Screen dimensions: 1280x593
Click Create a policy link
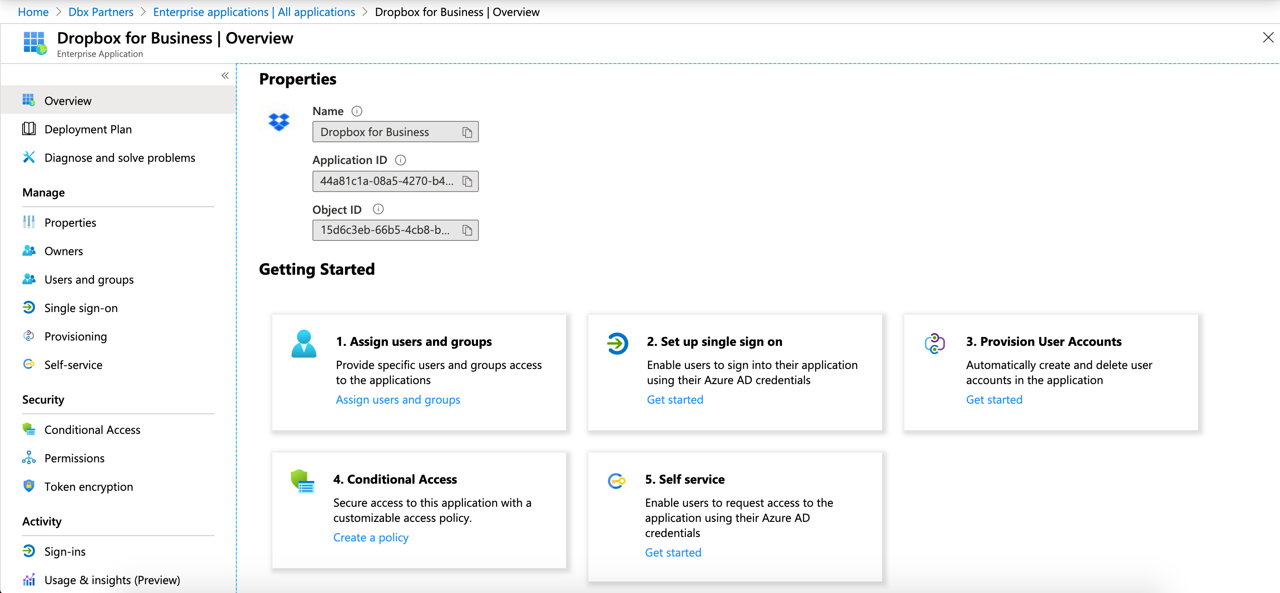pyautogui.click(x=371, y=537)
